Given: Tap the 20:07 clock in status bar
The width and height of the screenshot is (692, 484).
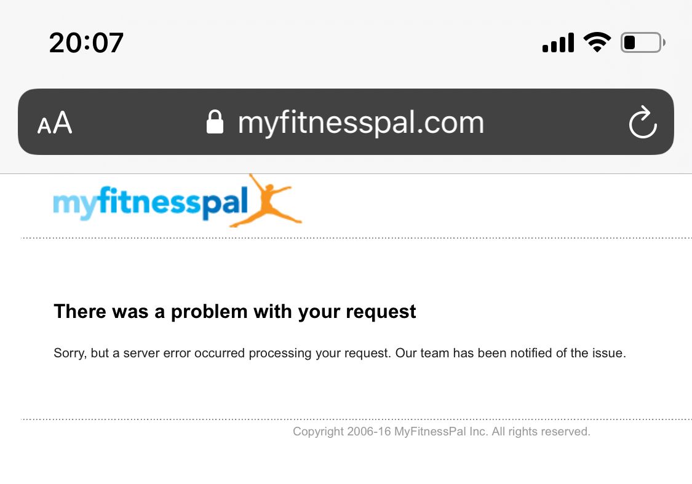Looking at the screenshot, I should [x=87, y=43].
